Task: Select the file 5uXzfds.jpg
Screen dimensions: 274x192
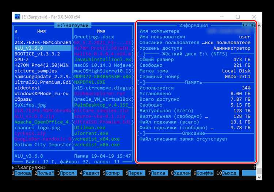Action: click(30, 105)
